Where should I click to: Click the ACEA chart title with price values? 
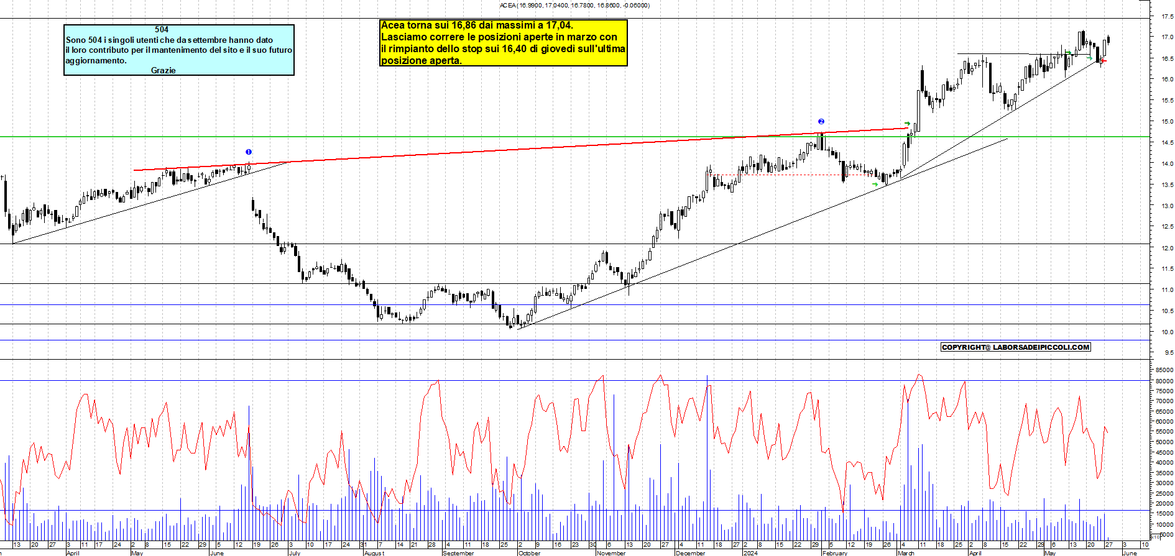pos(574,6)
